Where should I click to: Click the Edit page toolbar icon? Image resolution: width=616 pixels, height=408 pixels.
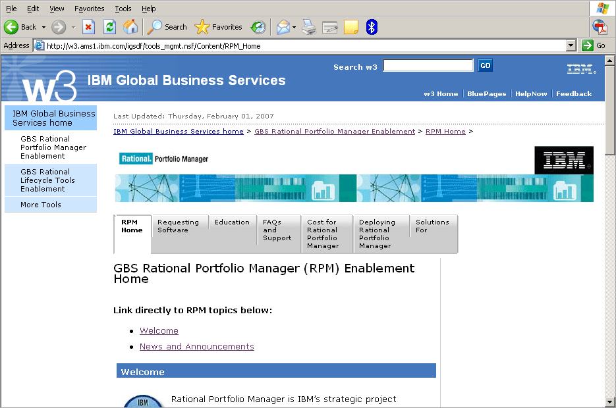coord(330,27)
